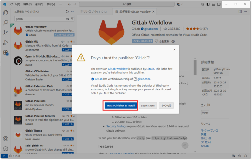Install the Gitlab MR extension

tap(67, 50)
